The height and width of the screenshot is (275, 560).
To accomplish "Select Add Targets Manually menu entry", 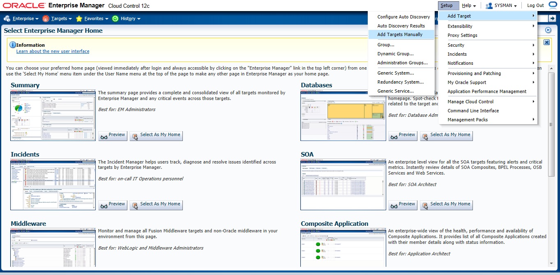I will tap(400, 34).
